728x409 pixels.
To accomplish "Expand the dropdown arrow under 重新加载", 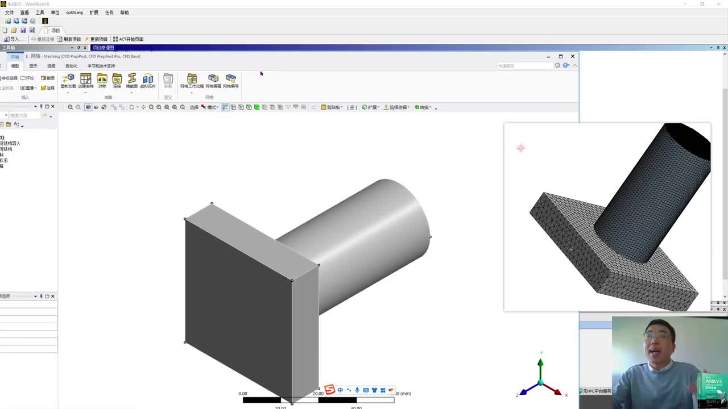I will click(68, 93).
